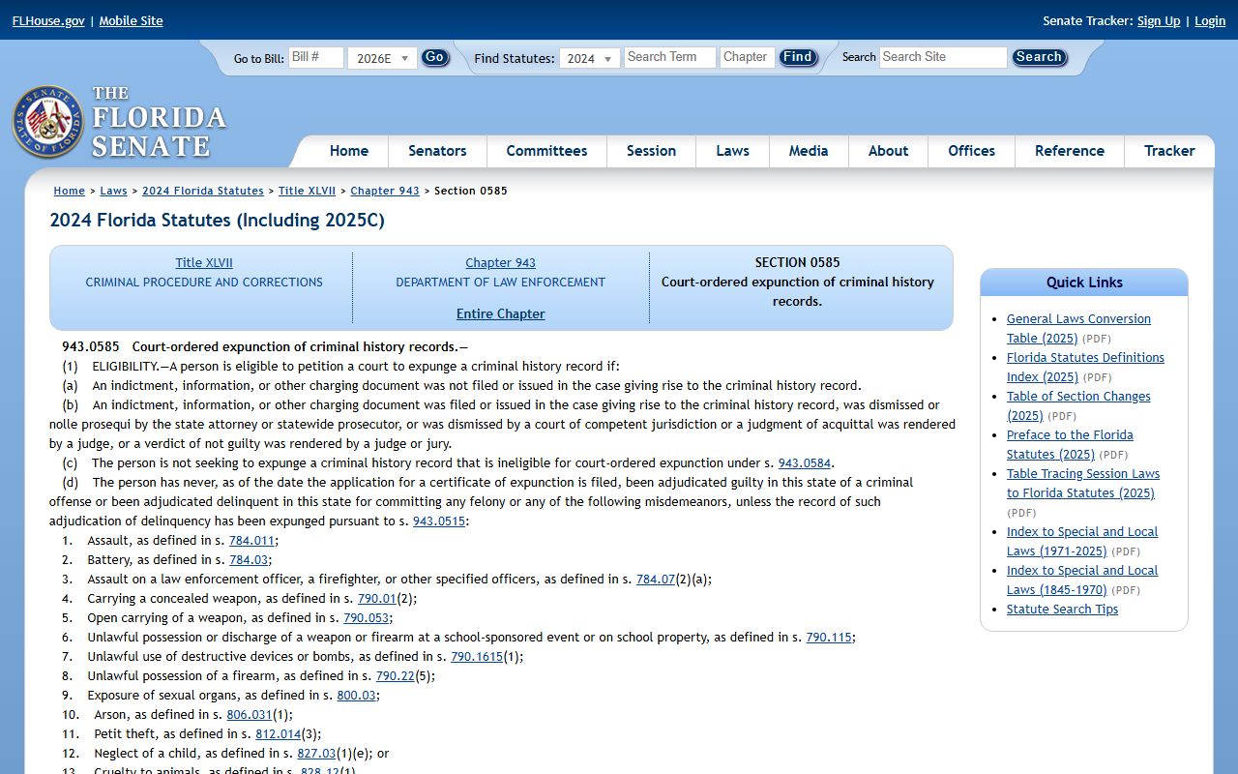1238x774 pixels.
Task: Open Table of Section Changes link
Action: coord(1078,405)
